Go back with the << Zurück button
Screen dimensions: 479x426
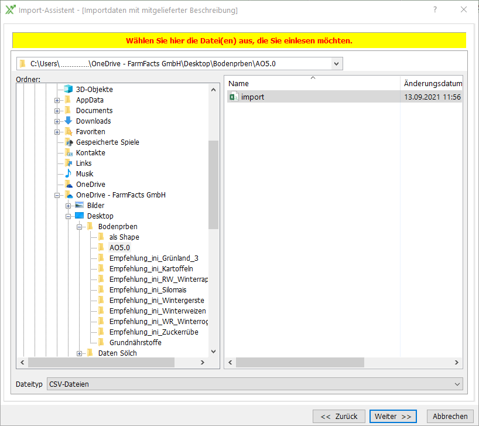pyautogui.click(x=338, y=416)
